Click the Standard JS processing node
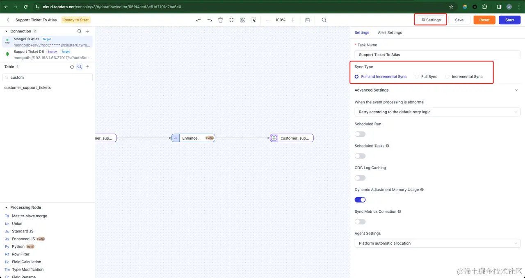525x278 pixels. pos(23,231)
